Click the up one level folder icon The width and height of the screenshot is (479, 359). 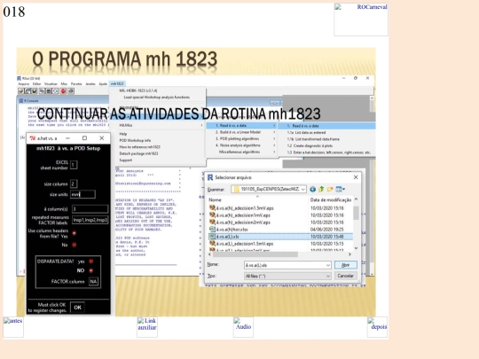[321, 190]
